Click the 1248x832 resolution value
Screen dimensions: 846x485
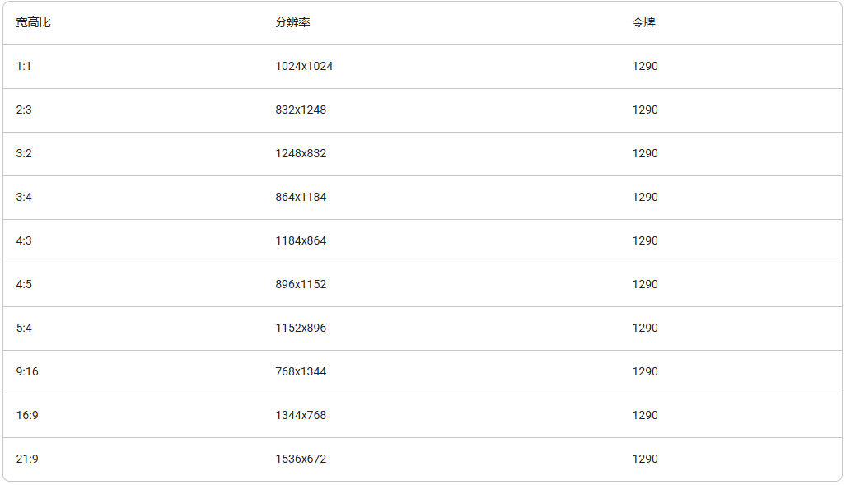(301, 153)
